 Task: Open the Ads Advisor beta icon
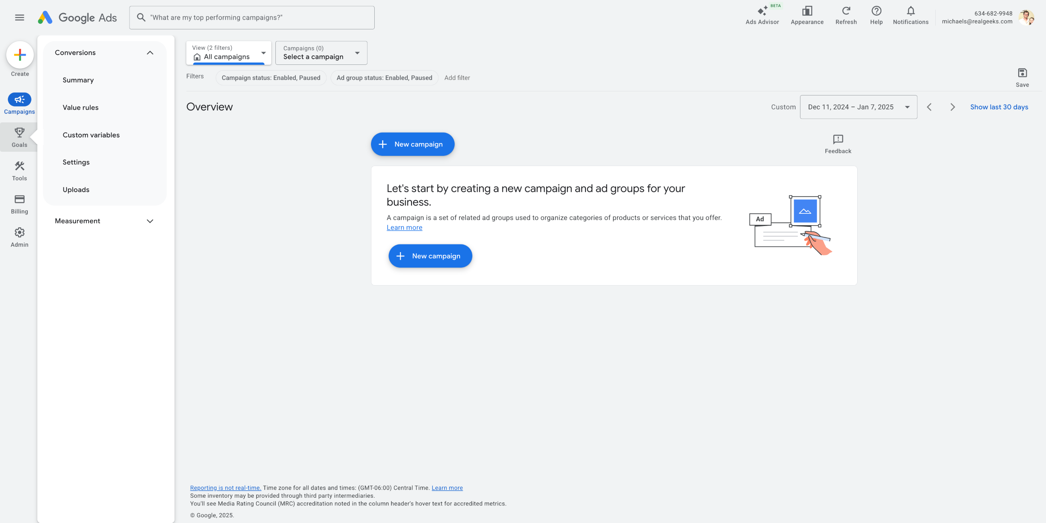coord(762,11)
